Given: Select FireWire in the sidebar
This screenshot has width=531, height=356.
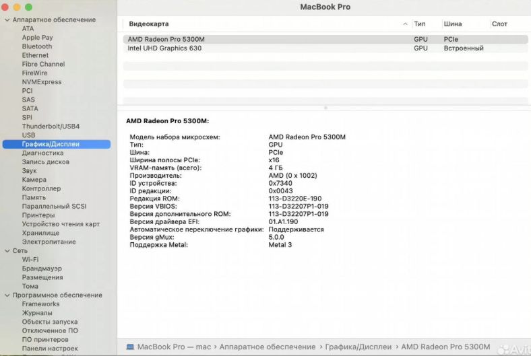Looking at the screenshot, I should 34,73.
